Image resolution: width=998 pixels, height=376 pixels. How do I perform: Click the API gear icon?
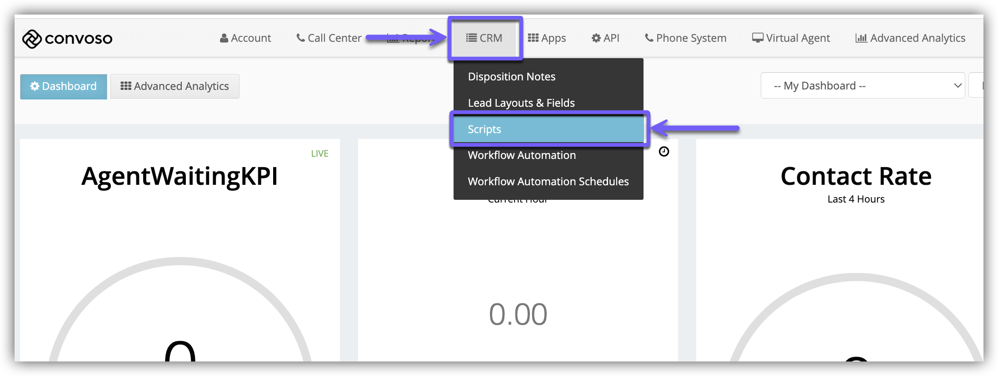point(596,39)
